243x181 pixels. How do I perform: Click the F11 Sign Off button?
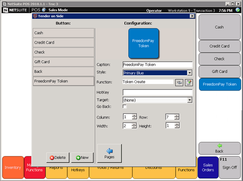pos(230,167)
